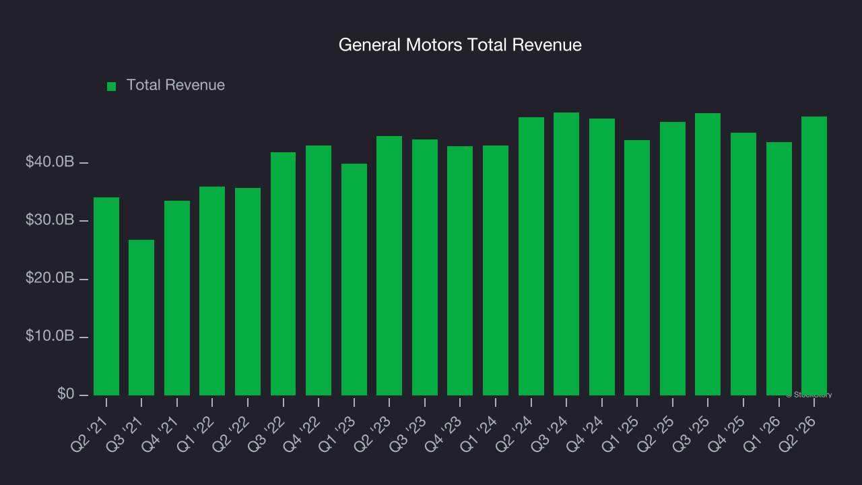862x485 pixels.
Task: Select the Q2 '23 revenue bar
Action: point(389,265)
